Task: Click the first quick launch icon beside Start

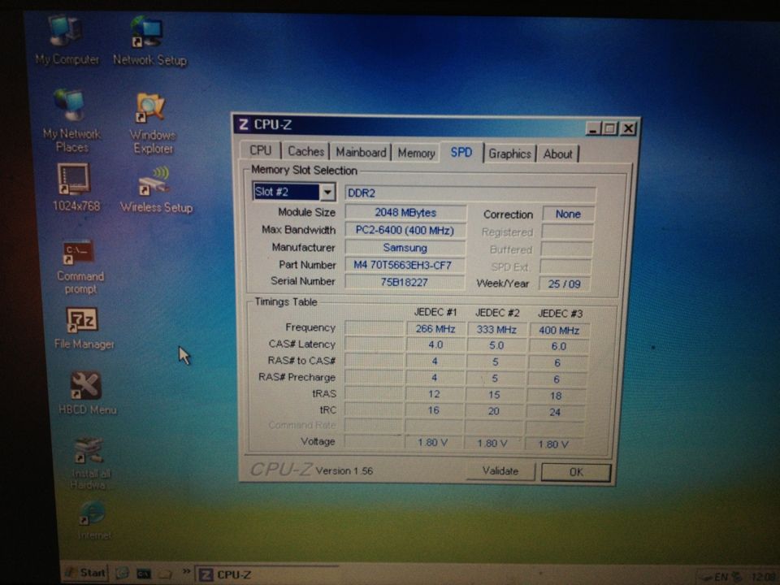Action: (x=122, y=573)
